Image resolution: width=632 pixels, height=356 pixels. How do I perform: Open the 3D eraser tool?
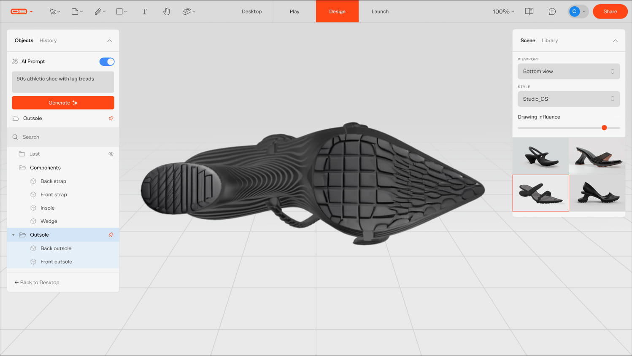187,12
